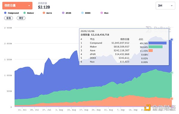The height and width of the screenshot is (114, 179).
Task: Click the blue Compound data point marker
Action: tap(172, 40)
